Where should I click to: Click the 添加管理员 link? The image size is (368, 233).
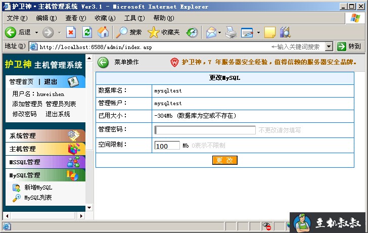tap(27, 104)
